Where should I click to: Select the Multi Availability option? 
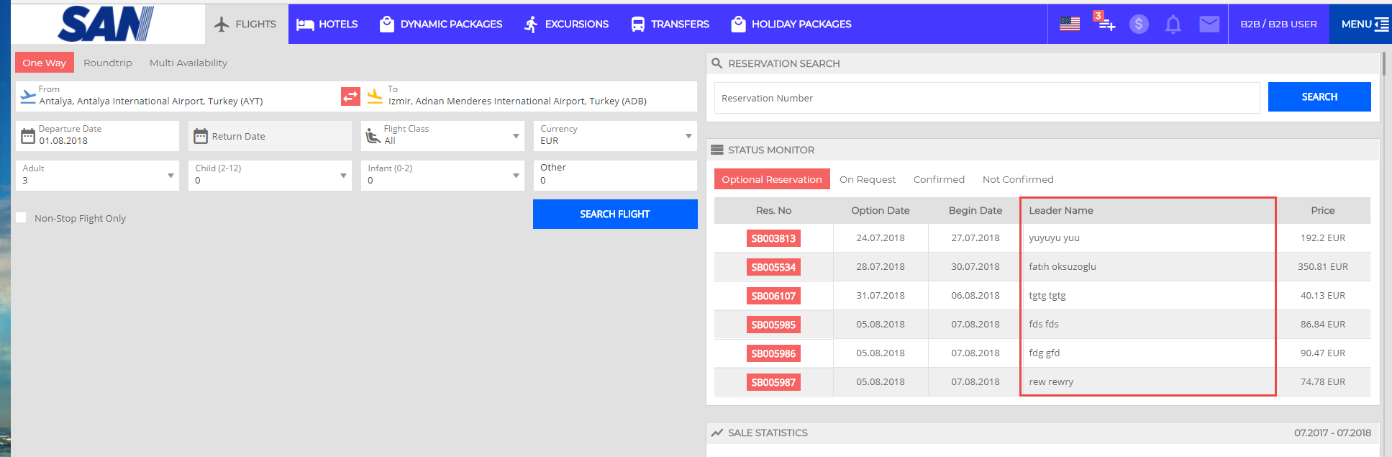click(x=188, y=63)
